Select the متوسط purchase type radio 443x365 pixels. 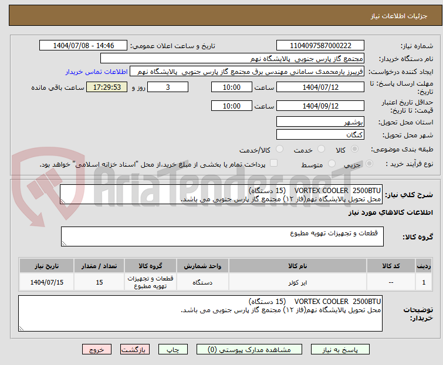click(333, 164)
